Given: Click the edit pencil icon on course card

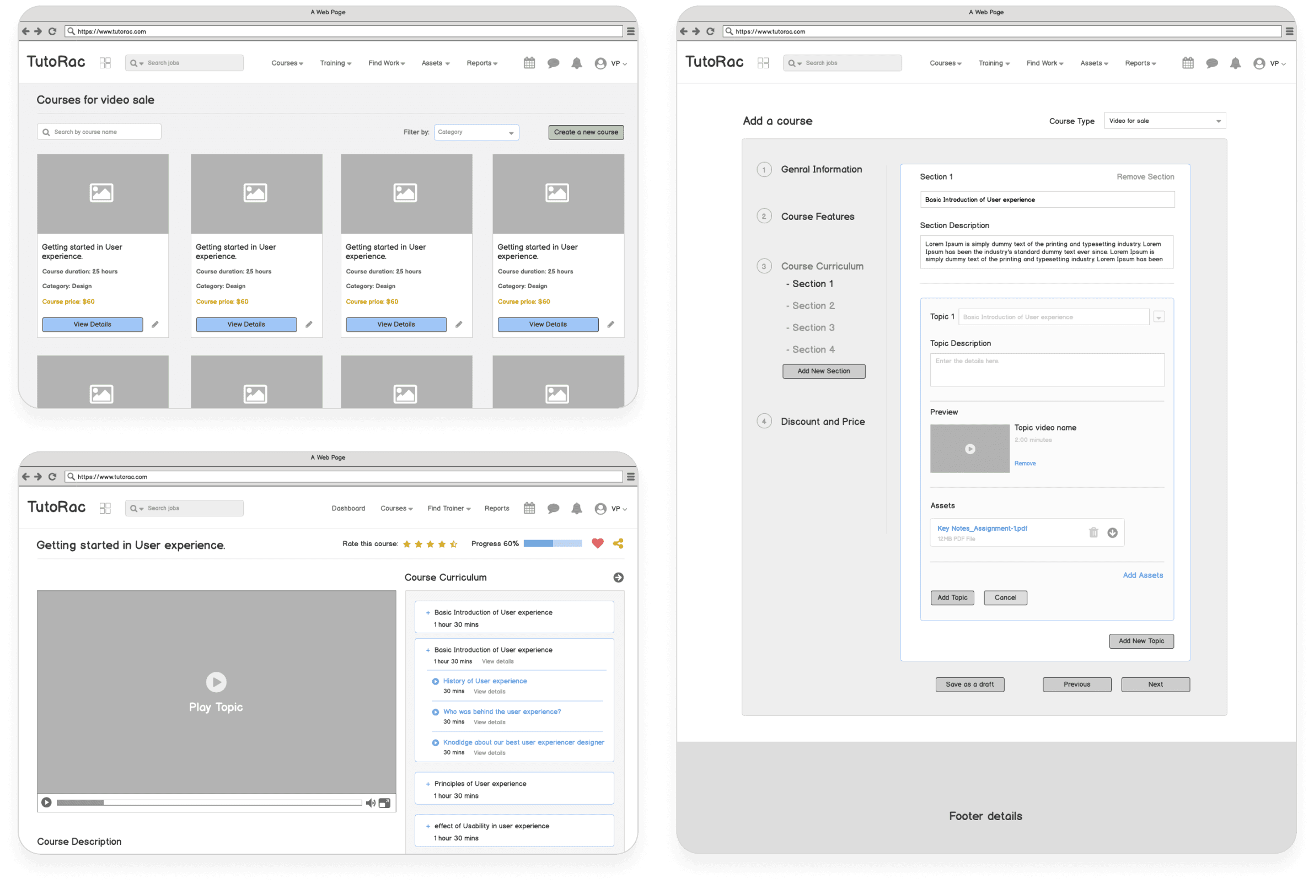Looking at the screenshot, I should pyautogui.click(x=155, y=322).
